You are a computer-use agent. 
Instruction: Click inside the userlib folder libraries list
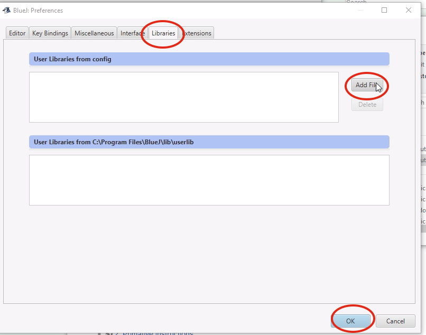tap(209, 180)
